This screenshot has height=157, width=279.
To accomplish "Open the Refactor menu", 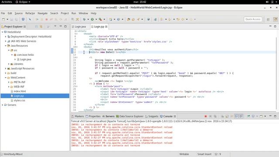I will click(30, 13).
